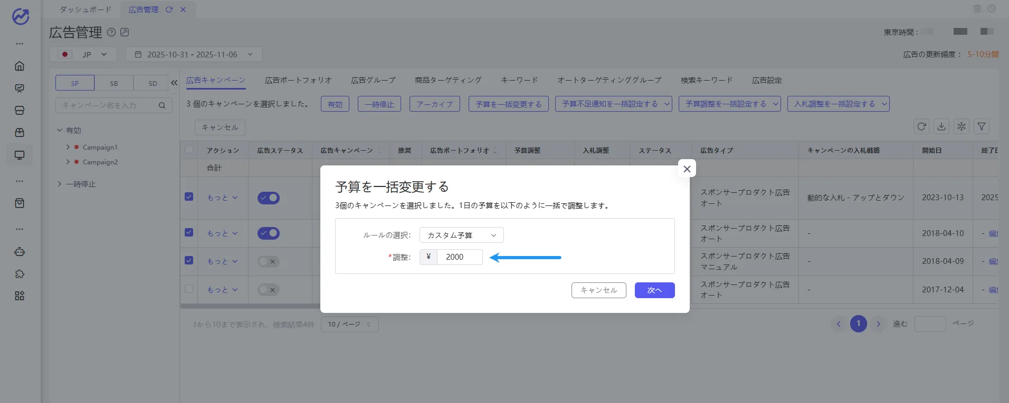Switch off ad status toggle in 2023-10-13 row
Screen dimensions: 1009x403
tap(269, 198)
